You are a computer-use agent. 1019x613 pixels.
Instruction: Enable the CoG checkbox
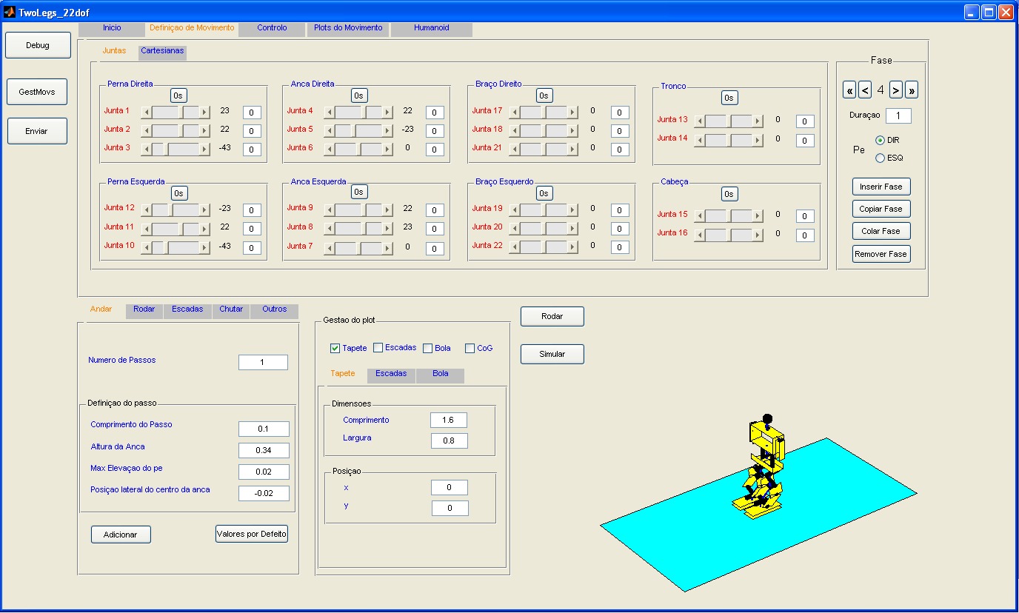click(x=470, y=349)
